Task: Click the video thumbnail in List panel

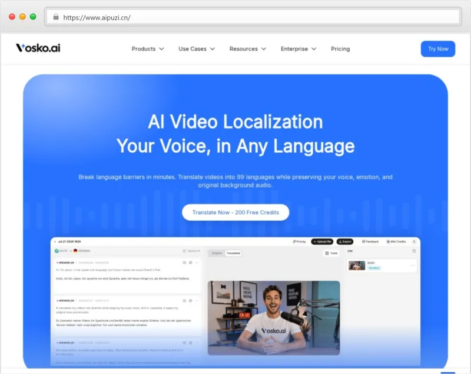Action: pos(357,265)
